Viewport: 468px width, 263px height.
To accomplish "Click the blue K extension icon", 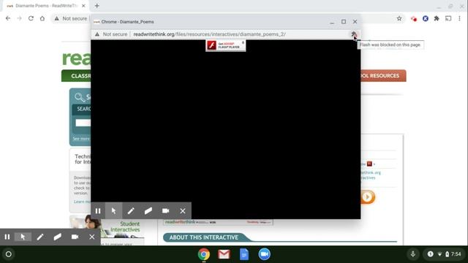I will coord(426,18).
